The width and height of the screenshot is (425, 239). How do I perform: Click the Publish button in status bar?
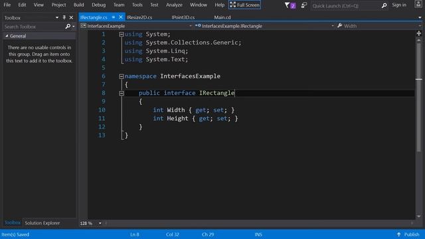pyautogui.click(x=408, y=234)
